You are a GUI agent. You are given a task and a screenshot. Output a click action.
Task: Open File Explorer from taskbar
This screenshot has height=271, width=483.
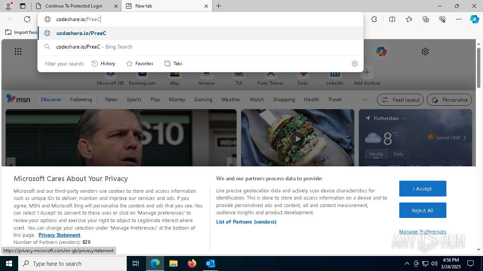(x=173, y=263)
